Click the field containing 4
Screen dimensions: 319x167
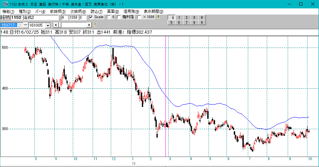click(x=65, y=17)
